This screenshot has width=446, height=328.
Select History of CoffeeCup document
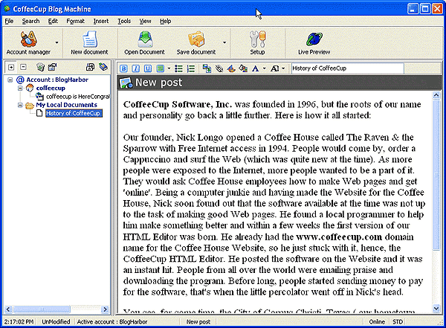(x=74, y=113)
